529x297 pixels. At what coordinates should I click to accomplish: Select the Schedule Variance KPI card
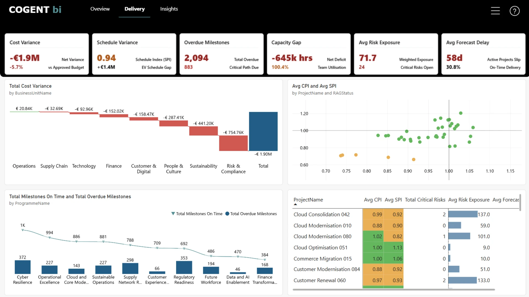click(134, 54)
